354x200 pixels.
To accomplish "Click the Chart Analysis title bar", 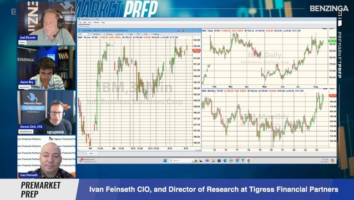I will (139, 31).
